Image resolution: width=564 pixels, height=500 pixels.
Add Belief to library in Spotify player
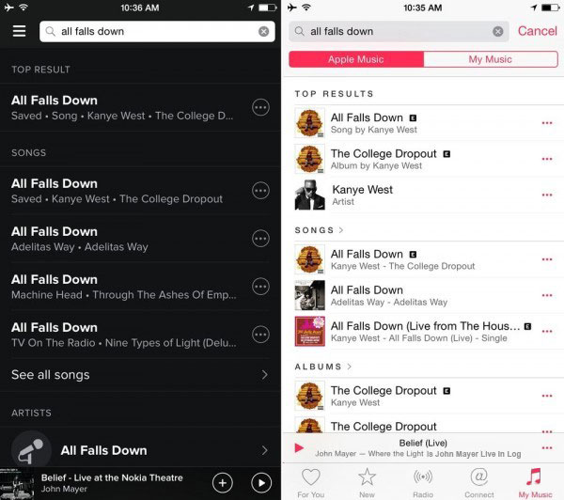tap(222, 483)
